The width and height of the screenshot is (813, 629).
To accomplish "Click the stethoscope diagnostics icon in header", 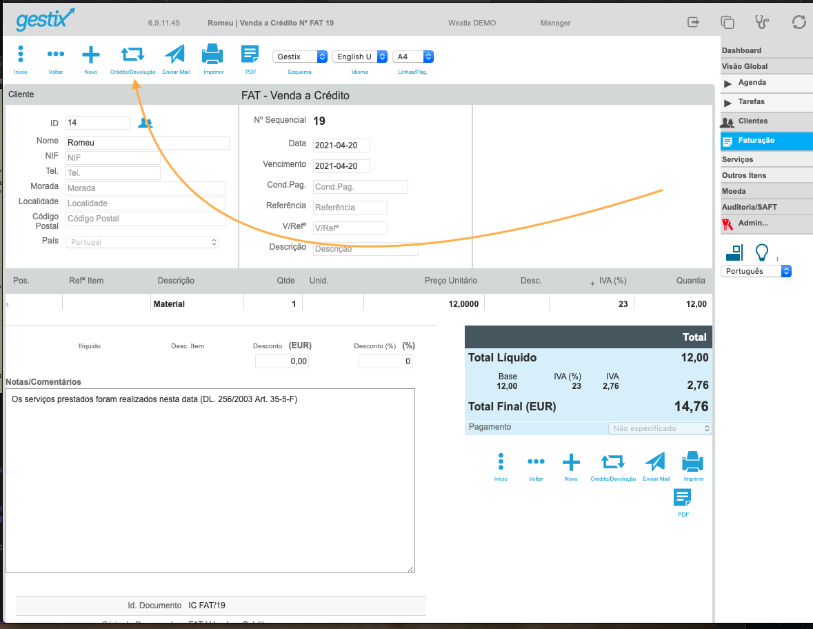I will pos(762,22).
